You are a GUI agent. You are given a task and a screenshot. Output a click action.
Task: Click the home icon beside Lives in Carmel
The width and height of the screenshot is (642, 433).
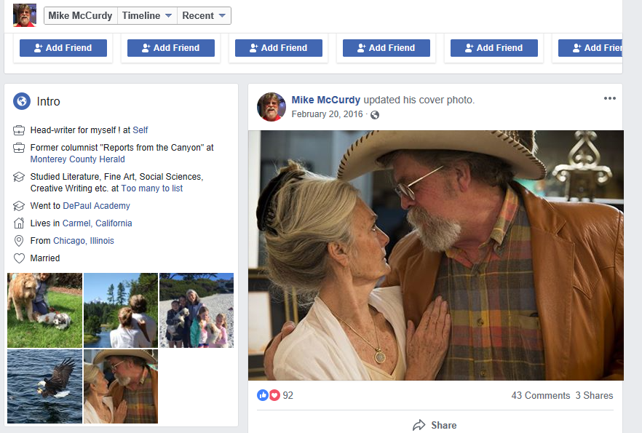pos(20,223)
